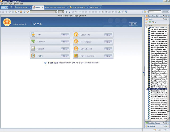Viewport: 170px width, 132px height.
Task: Click New button in Spreadsheets row
Action: pyautogui.click(x=108, y=49)
